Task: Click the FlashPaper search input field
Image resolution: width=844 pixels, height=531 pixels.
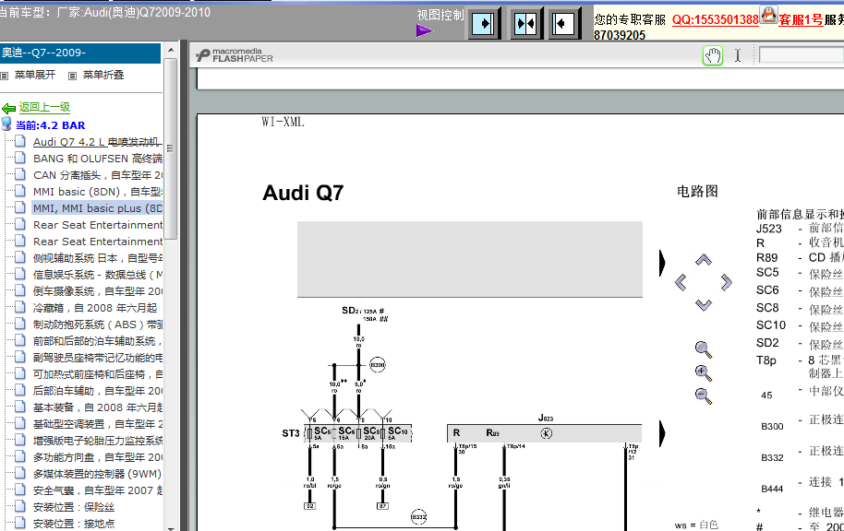Action: [802, 55]
